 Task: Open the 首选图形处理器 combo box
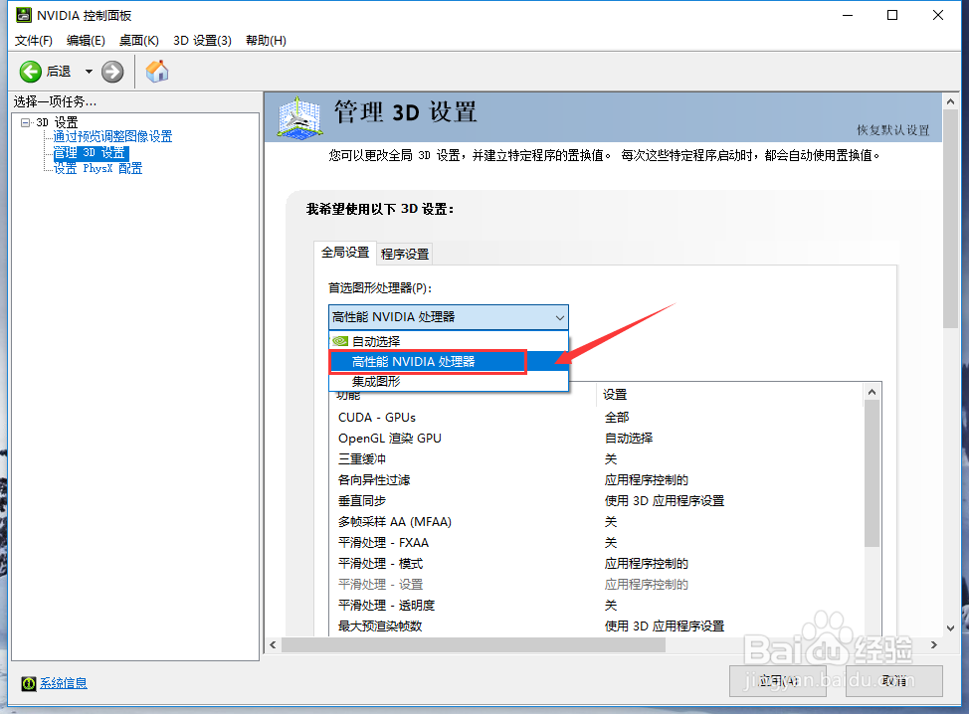tap(448, 317)
